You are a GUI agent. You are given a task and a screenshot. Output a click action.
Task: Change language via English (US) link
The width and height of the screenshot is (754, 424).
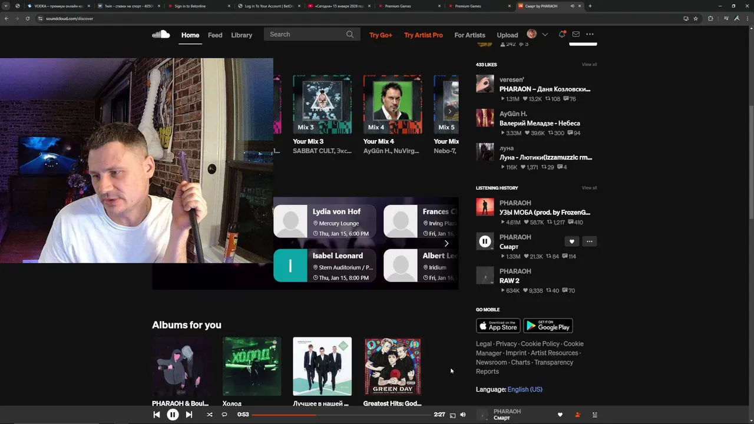pos(525,389)
